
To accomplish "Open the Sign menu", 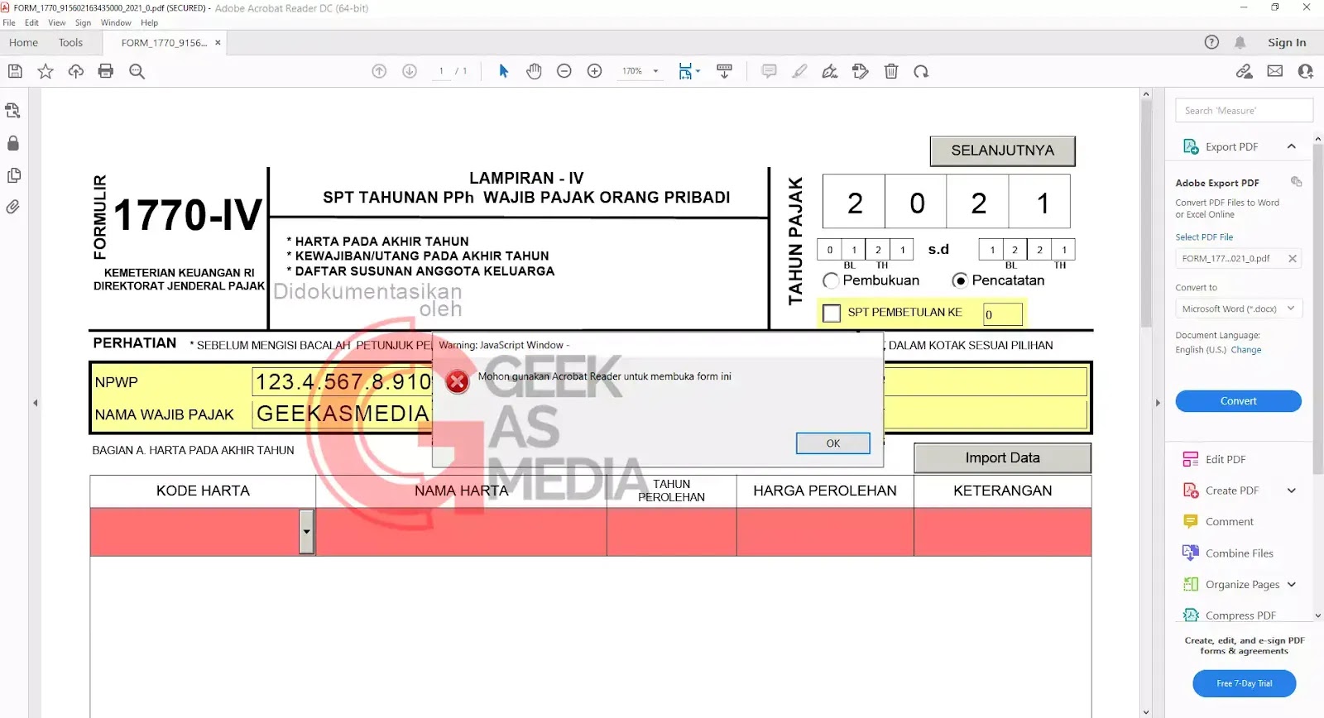I will pos(83,23).
